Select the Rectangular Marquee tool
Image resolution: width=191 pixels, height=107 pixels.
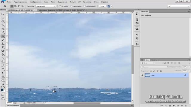3,18
